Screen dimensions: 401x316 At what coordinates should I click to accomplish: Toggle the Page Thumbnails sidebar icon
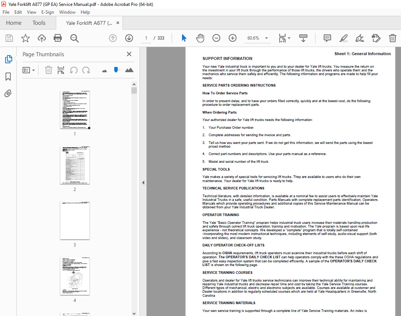[9, 59]
